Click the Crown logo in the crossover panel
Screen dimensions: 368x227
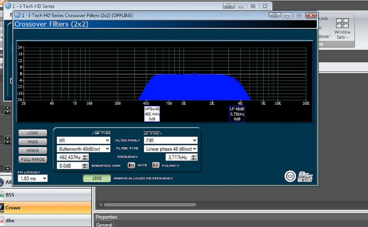click(x=290, y=176)
